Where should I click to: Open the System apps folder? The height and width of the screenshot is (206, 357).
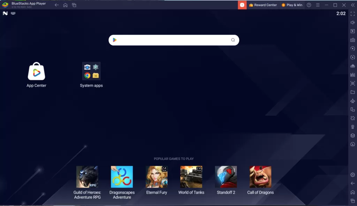click(91, 71)
